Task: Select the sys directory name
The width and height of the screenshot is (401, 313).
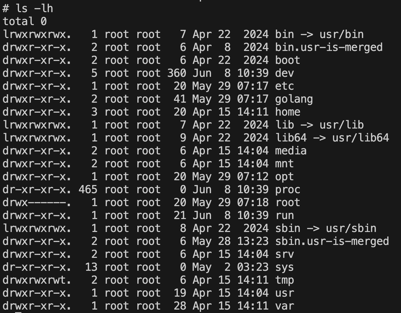Action: [285, 268]
